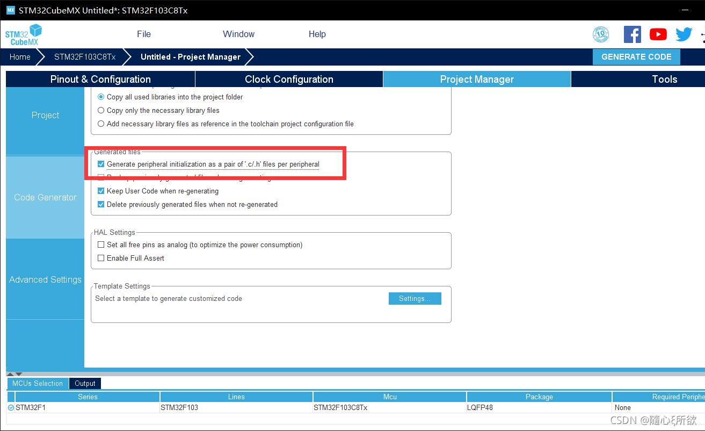Toggle Delete previously generated files checkbox
The image size is (705, 431).
point(101,204)
